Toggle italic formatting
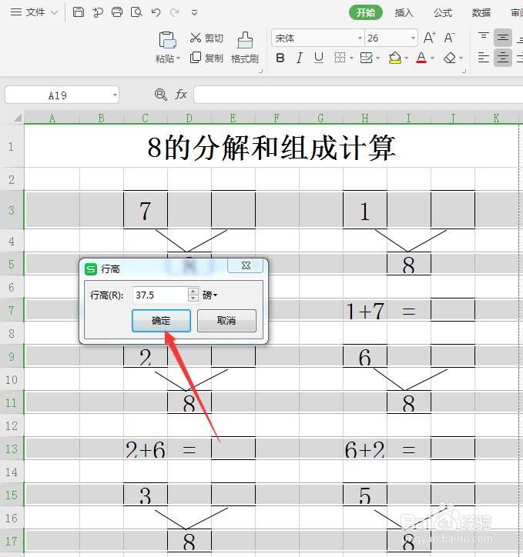 point(300,58)
